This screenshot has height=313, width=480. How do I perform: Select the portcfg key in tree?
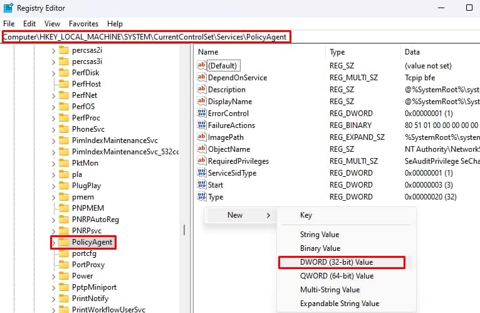84,253
